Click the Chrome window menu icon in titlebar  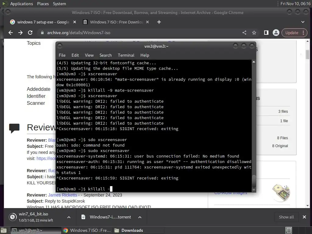pos(8,12)
